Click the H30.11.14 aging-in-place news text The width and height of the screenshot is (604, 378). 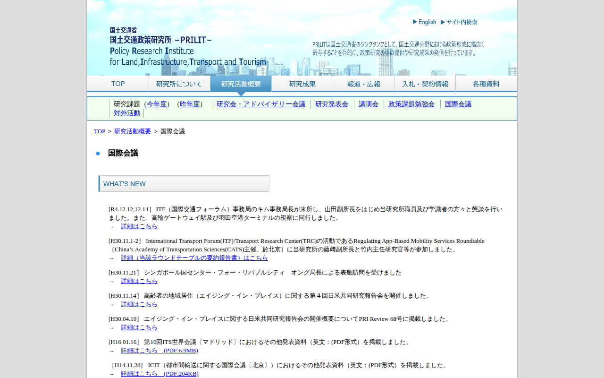[x=270, y=296]
